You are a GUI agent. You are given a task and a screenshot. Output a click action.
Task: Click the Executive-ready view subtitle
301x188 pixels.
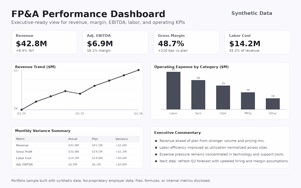(98, 22)
